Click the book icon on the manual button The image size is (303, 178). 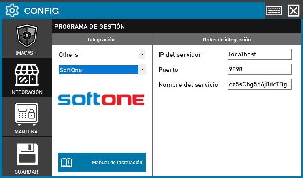66,163
